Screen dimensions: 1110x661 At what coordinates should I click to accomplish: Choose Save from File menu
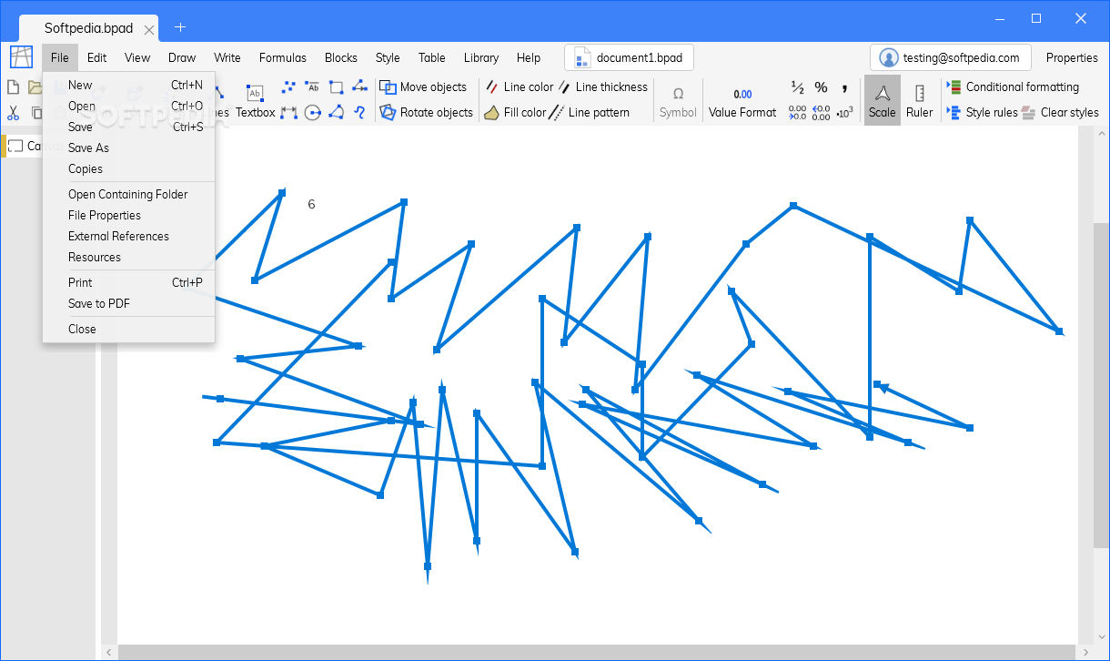[128, 127]
